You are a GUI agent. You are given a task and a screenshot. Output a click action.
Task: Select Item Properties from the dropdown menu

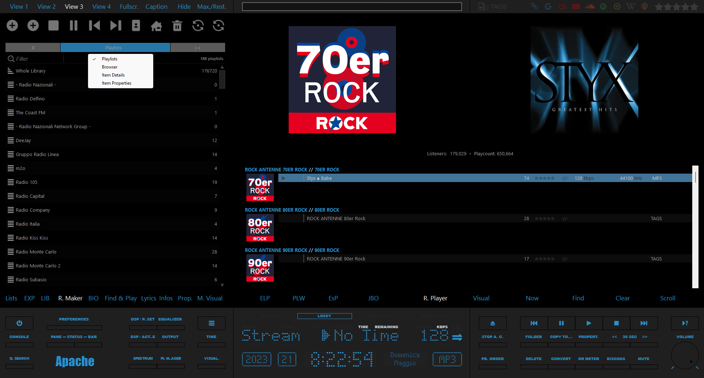[121, 83]
